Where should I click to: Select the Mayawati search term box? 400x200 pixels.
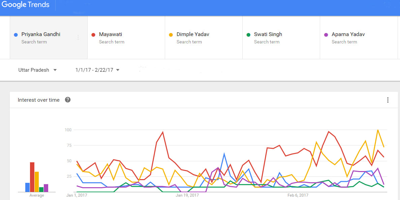tap(126, 38)
